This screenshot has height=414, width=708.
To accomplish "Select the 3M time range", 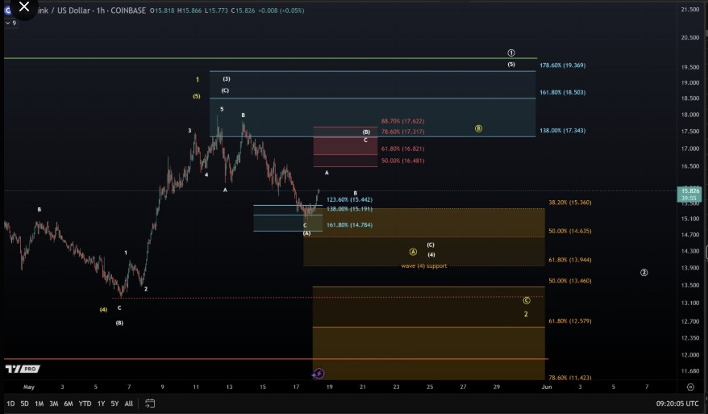I will pyautogui.click(x=54, y=404).
